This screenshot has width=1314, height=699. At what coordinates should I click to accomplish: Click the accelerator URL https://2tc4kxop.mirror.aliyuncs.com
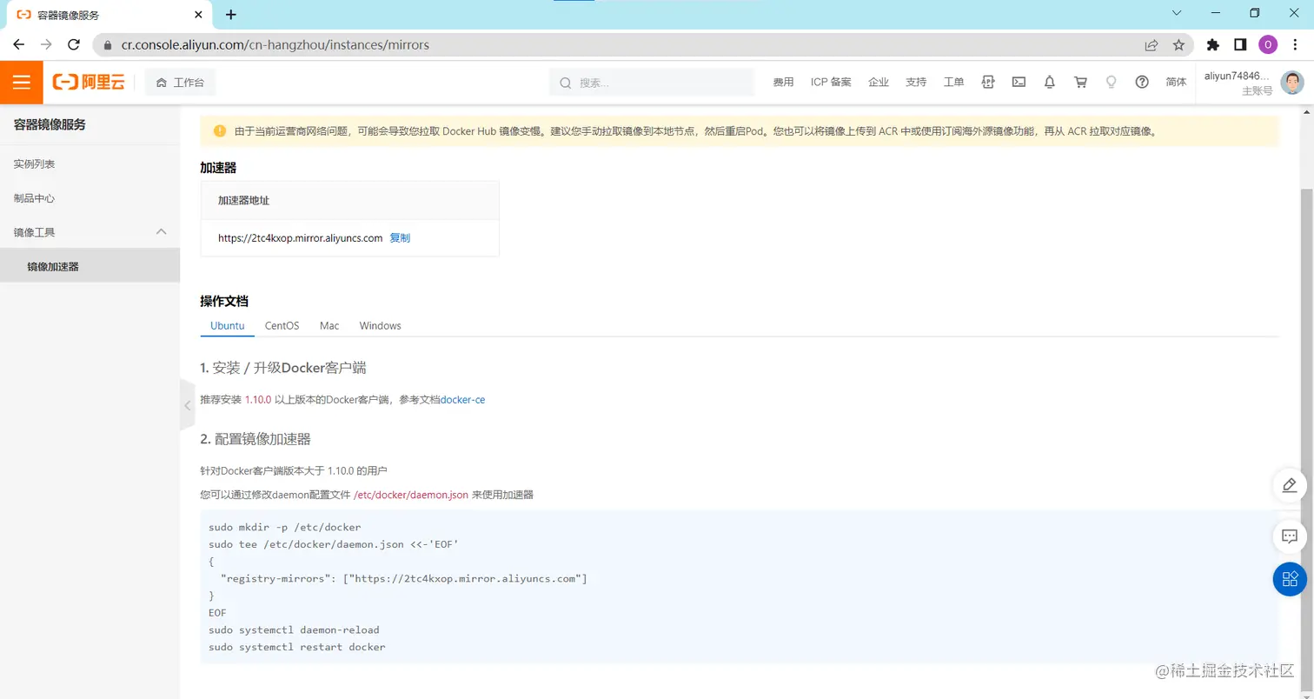(x=301, y=238)
